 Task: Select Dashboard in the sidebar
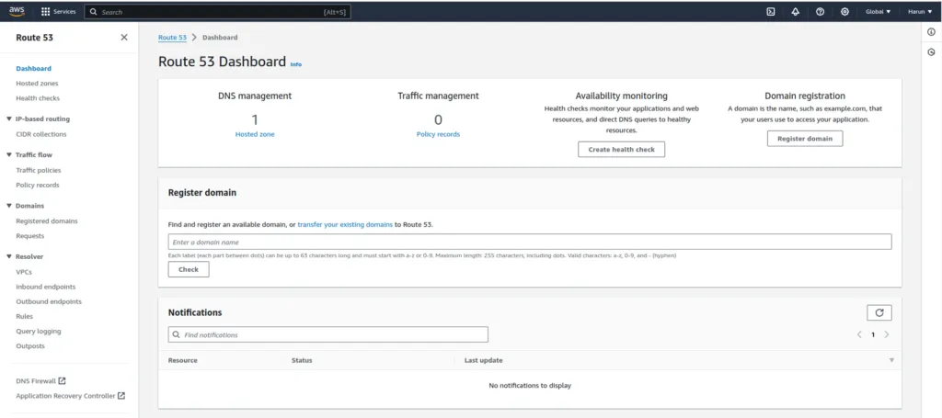click(34, 68)
